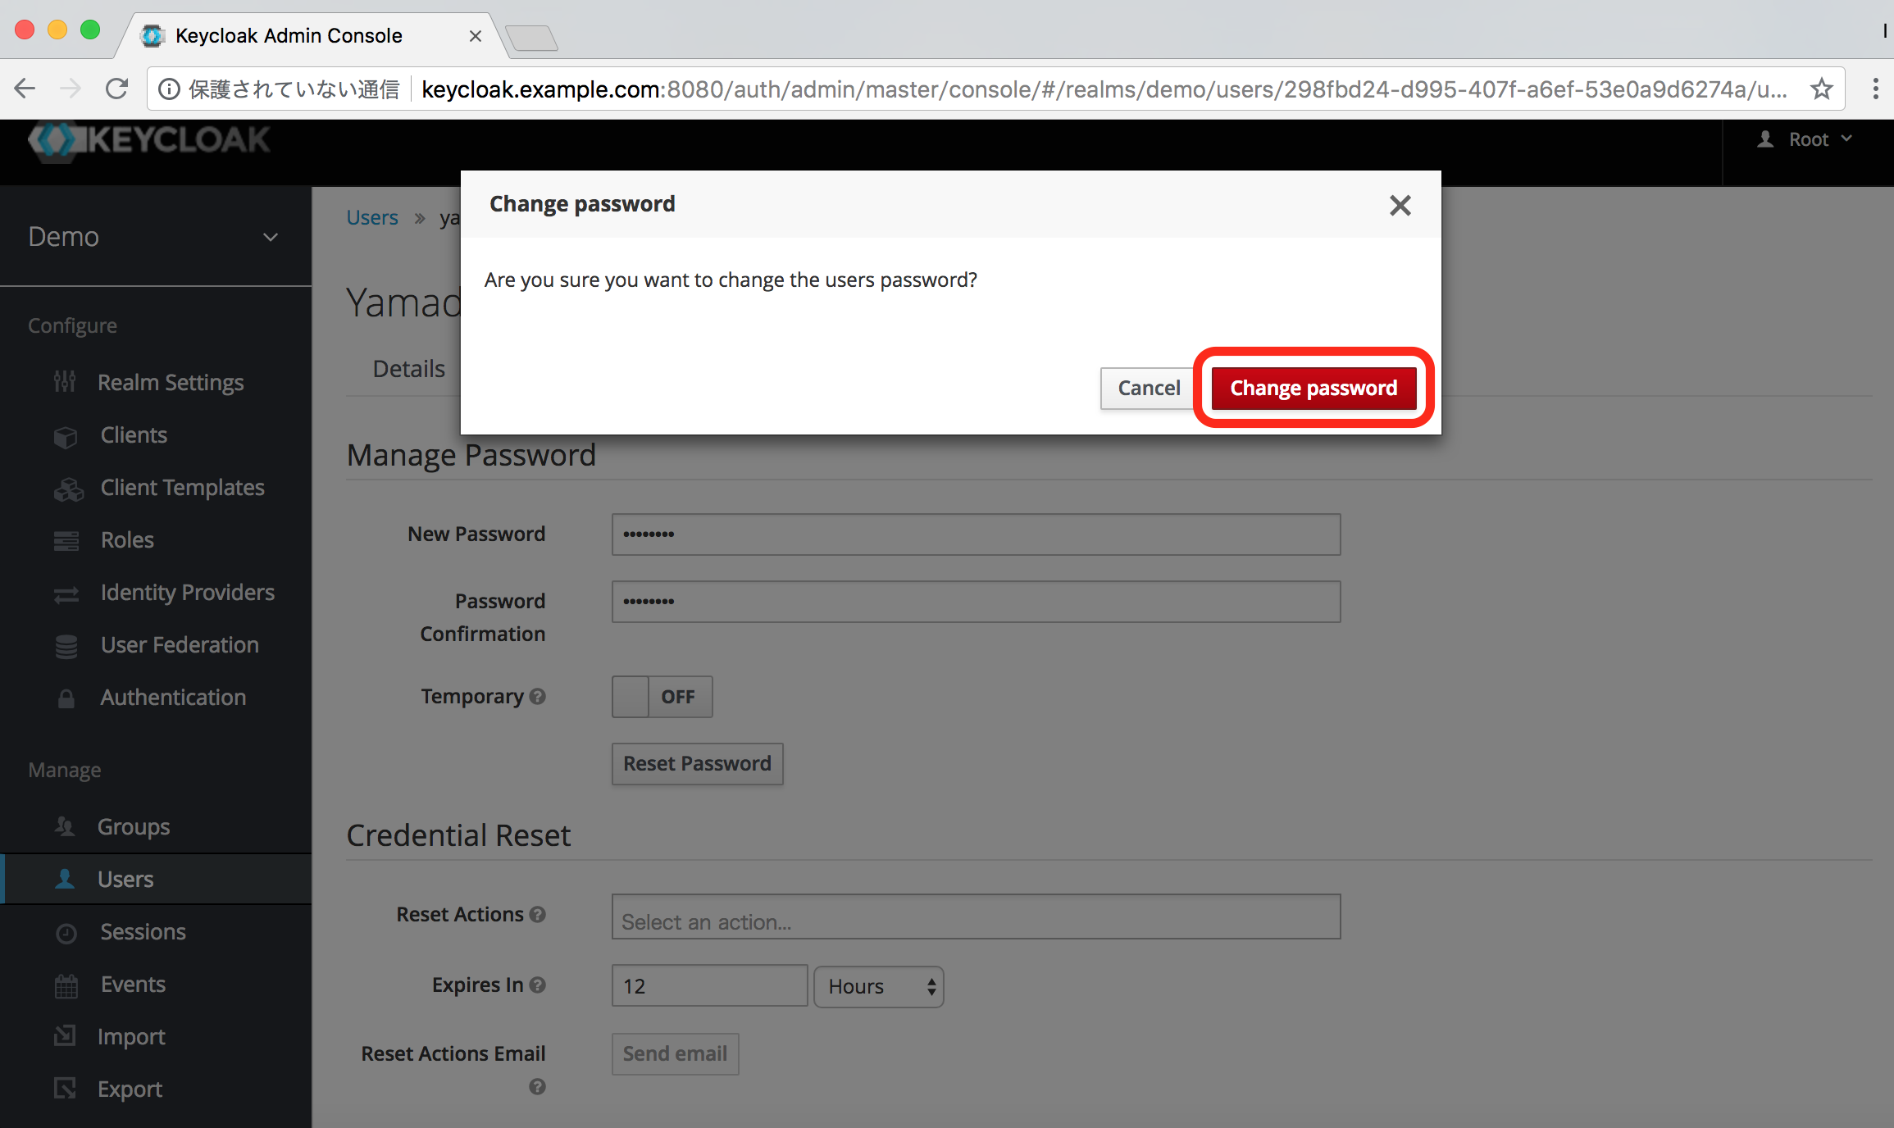Image resolution: width=1894 pixels, height=1128 pixels.
Task: Click the Roles list icon
Action: (x=66, y=541)
